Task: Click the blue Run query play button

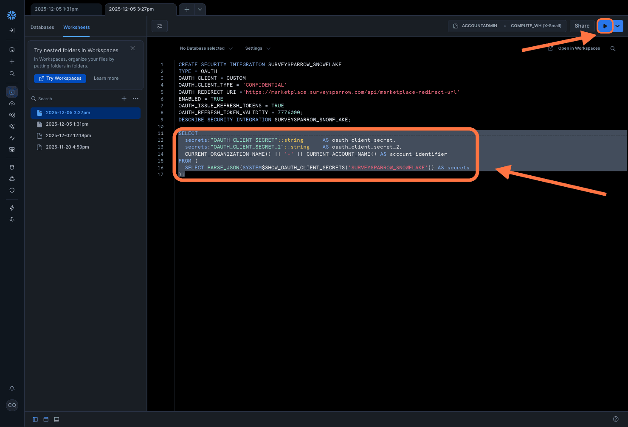Action: 605,26
